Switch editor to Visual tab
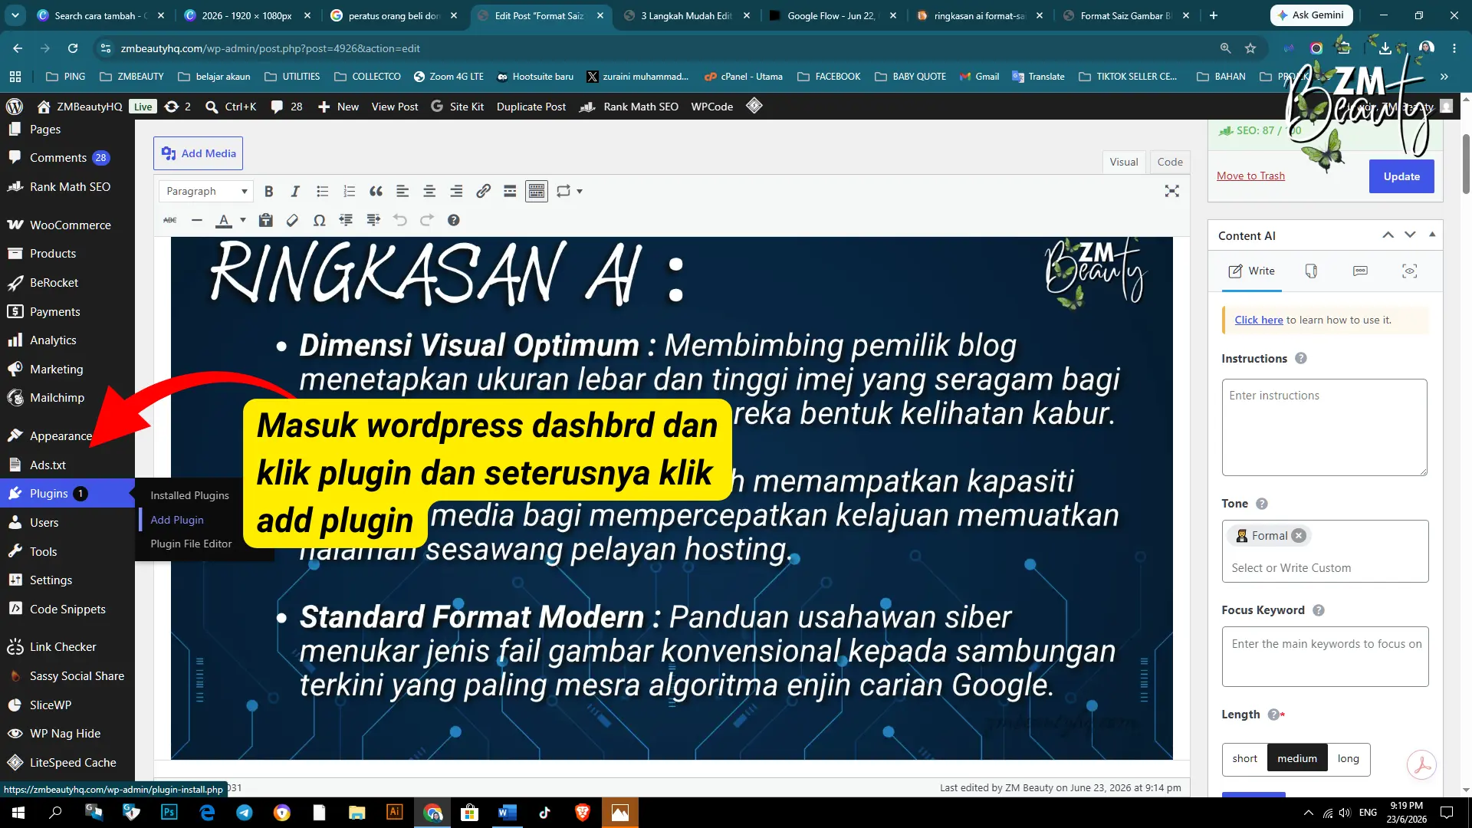Screen dimensions: 1472x828 click(1123, 162)
